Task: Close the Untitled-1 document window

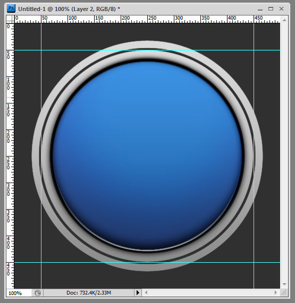Action: 281,9
